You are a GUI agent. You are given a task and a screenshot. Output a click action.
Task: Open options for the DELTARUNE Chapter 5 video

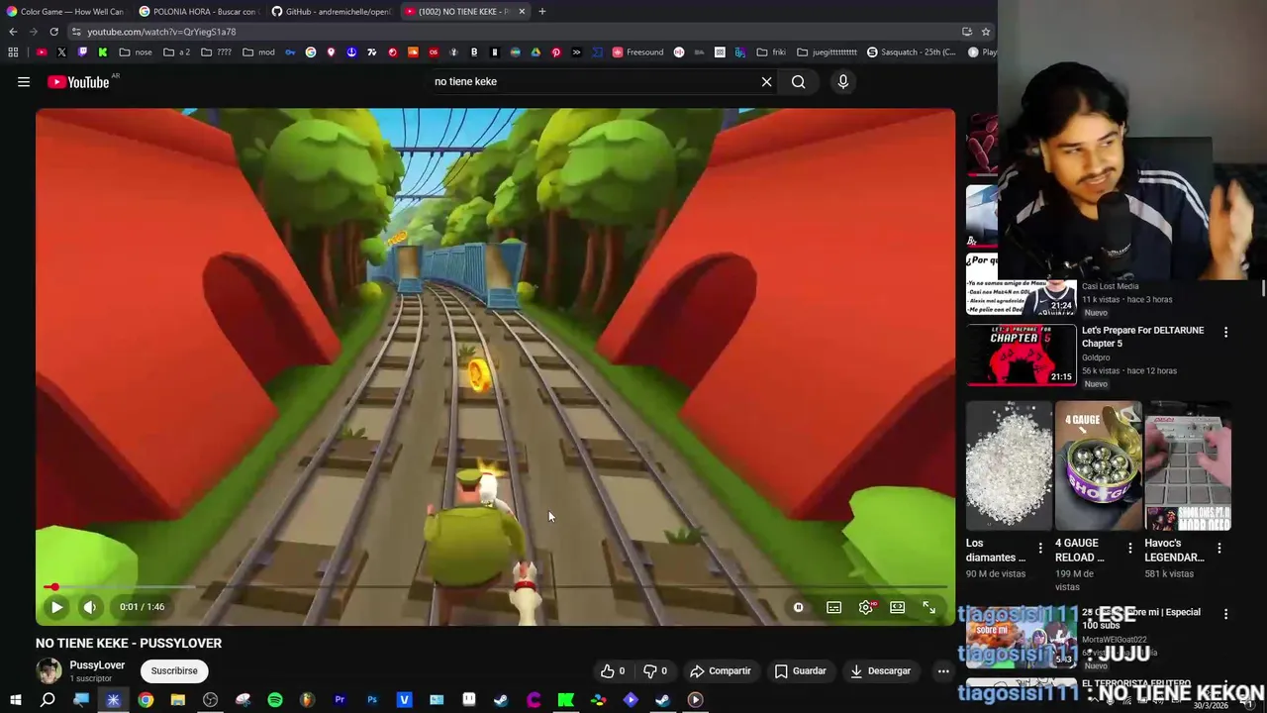click(1225, 333)
